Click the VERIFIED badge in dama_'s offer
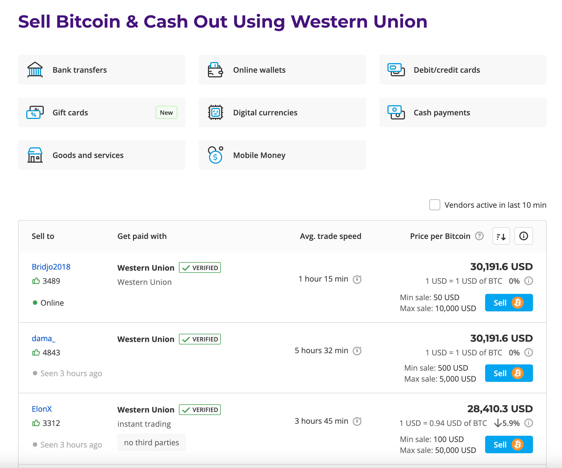562x468 pixels. (200, 339)
